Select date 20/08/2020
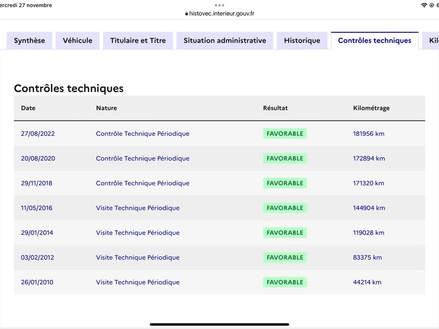This screenshot has width=439, height=329. pyautogui.click(x=38, y=158)
